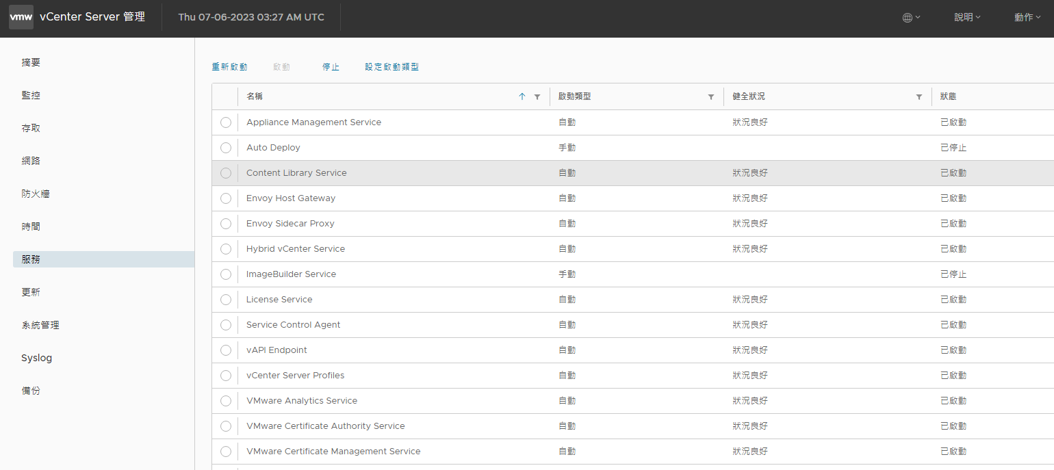This screenshot has width=1054, height=470.
Task: Select the Content Library Service radio button
Action: coord(226,173)
